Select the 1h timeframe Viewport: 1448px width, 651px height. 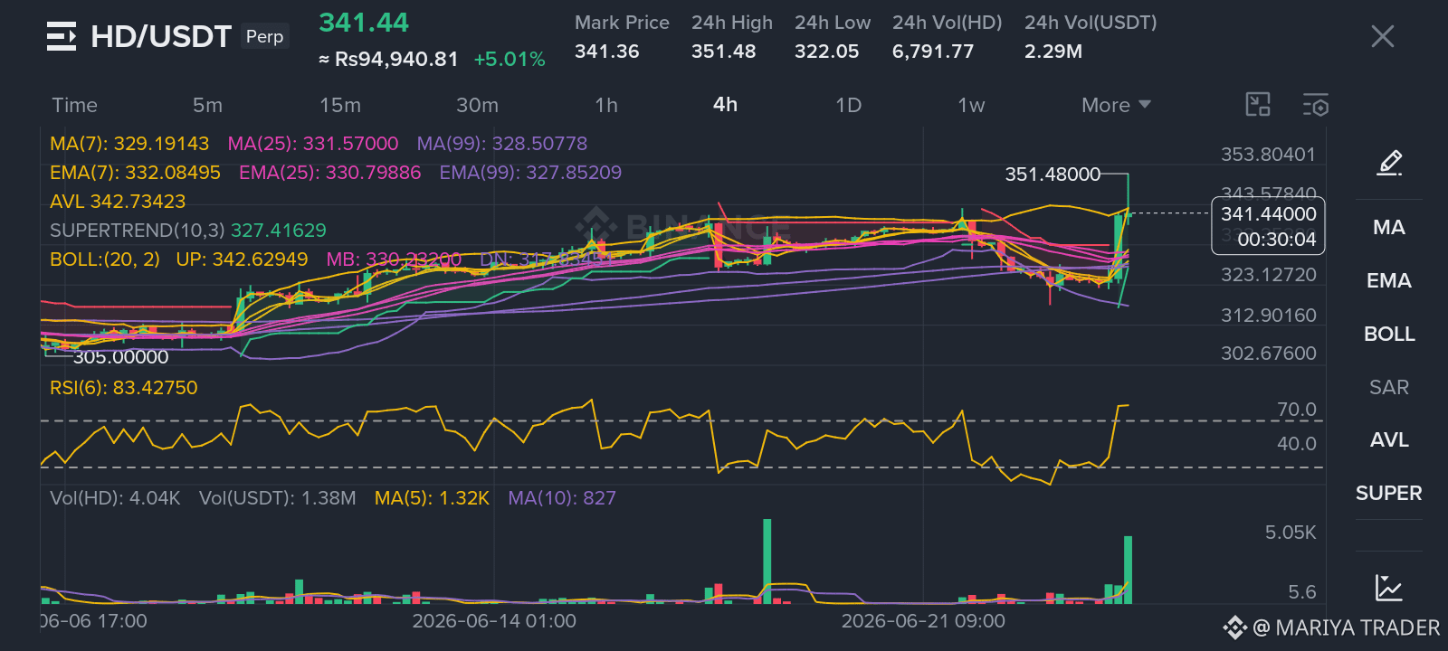[606, 105]
